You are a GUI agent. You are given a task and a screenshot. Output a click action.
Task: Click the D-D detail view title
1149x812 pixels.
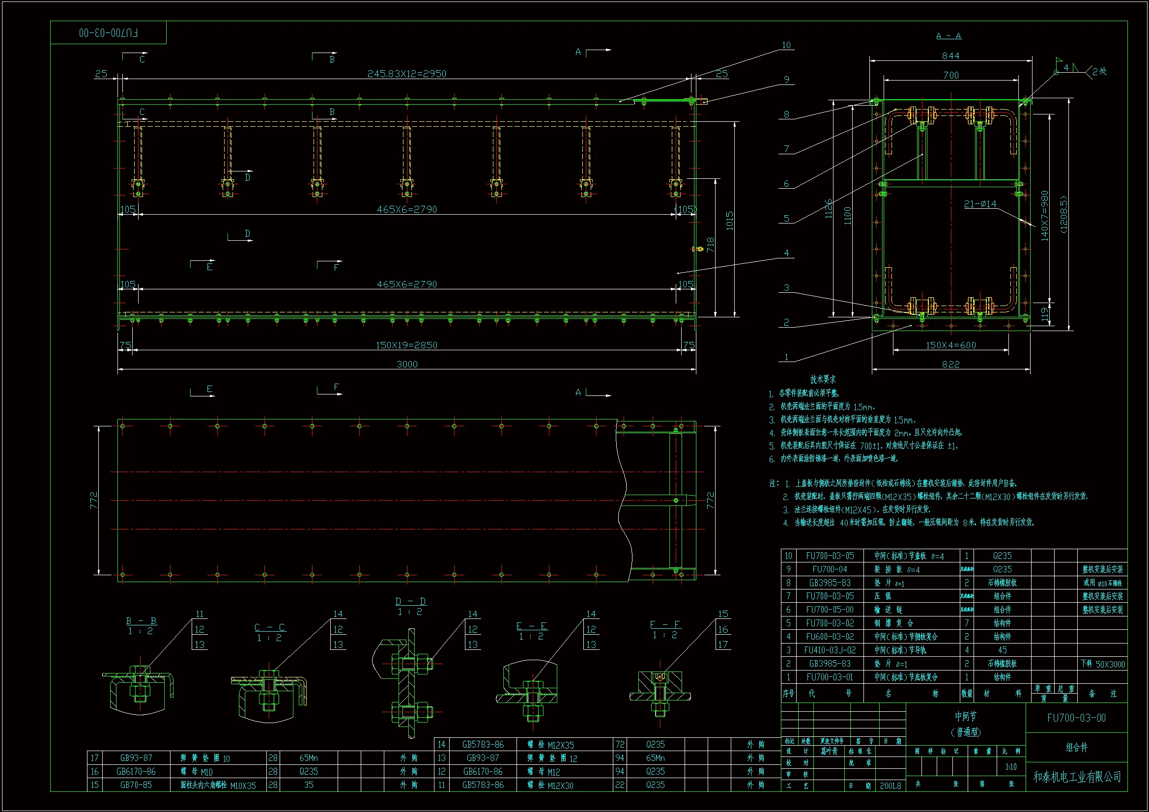pos(410,601)
